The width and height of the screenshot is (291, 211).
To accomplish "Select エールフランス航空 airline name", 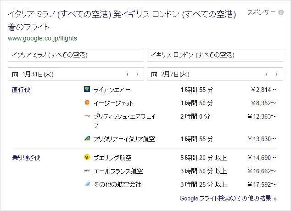I will click(x=118, y=171).
